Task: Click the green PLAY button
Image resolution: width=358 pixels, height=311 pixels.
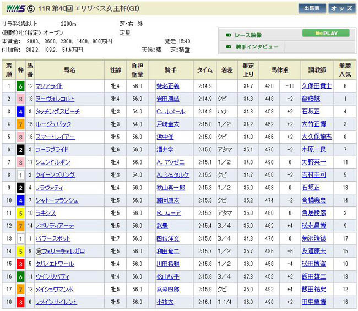Action: click(x=326, y=34)
